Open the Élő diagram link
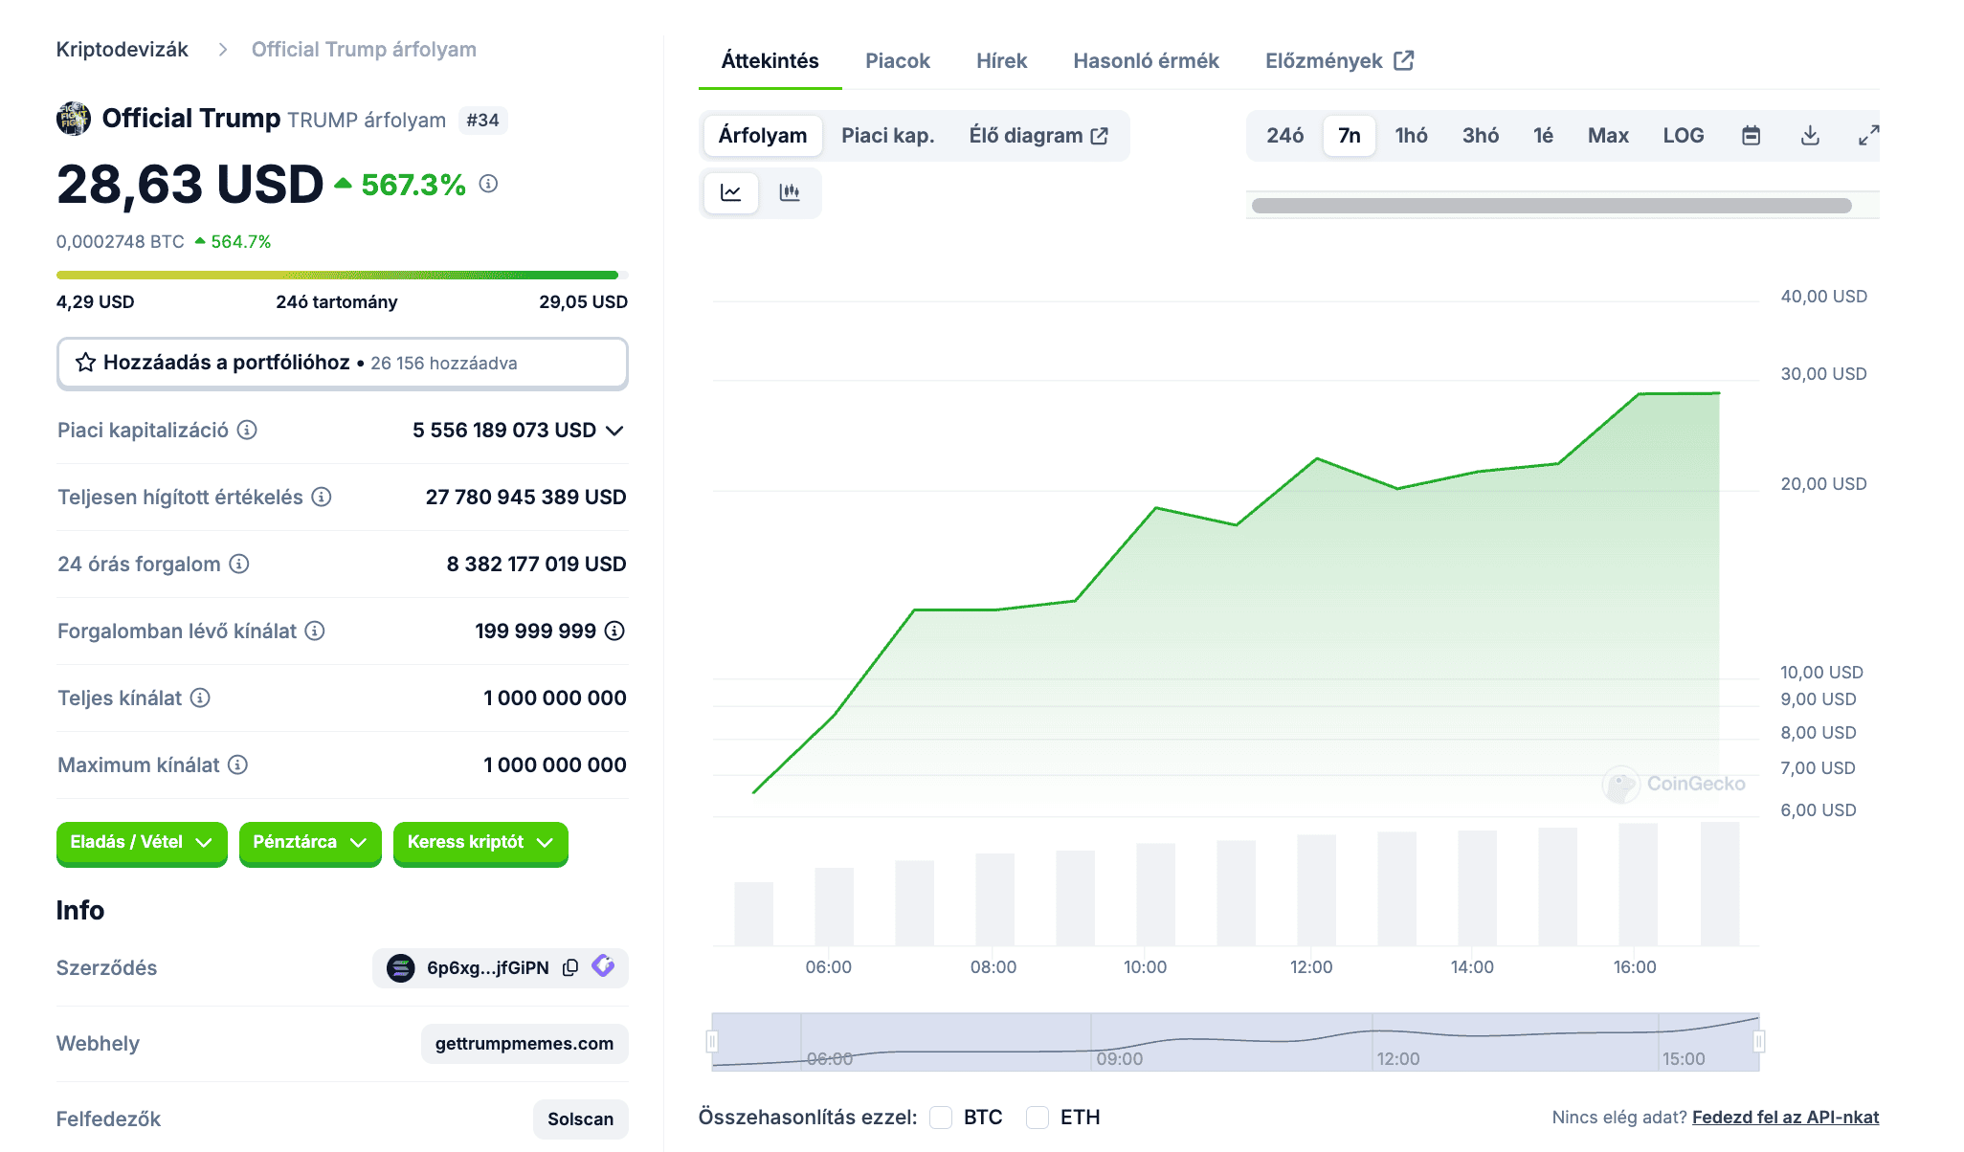The image size is (1964, 1152). (x=1038, y=136)
